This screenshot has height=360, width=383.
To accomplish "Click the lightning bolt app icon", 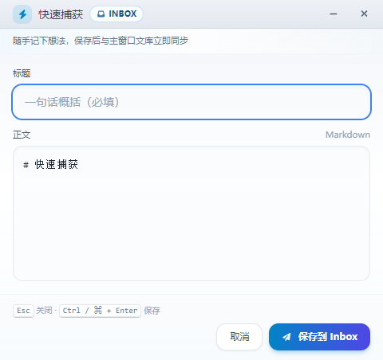I will click(22, 14).
